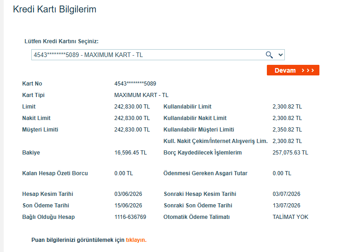
Task: Click the linked account number 1116-636769
Action: [x=130, y=217]
